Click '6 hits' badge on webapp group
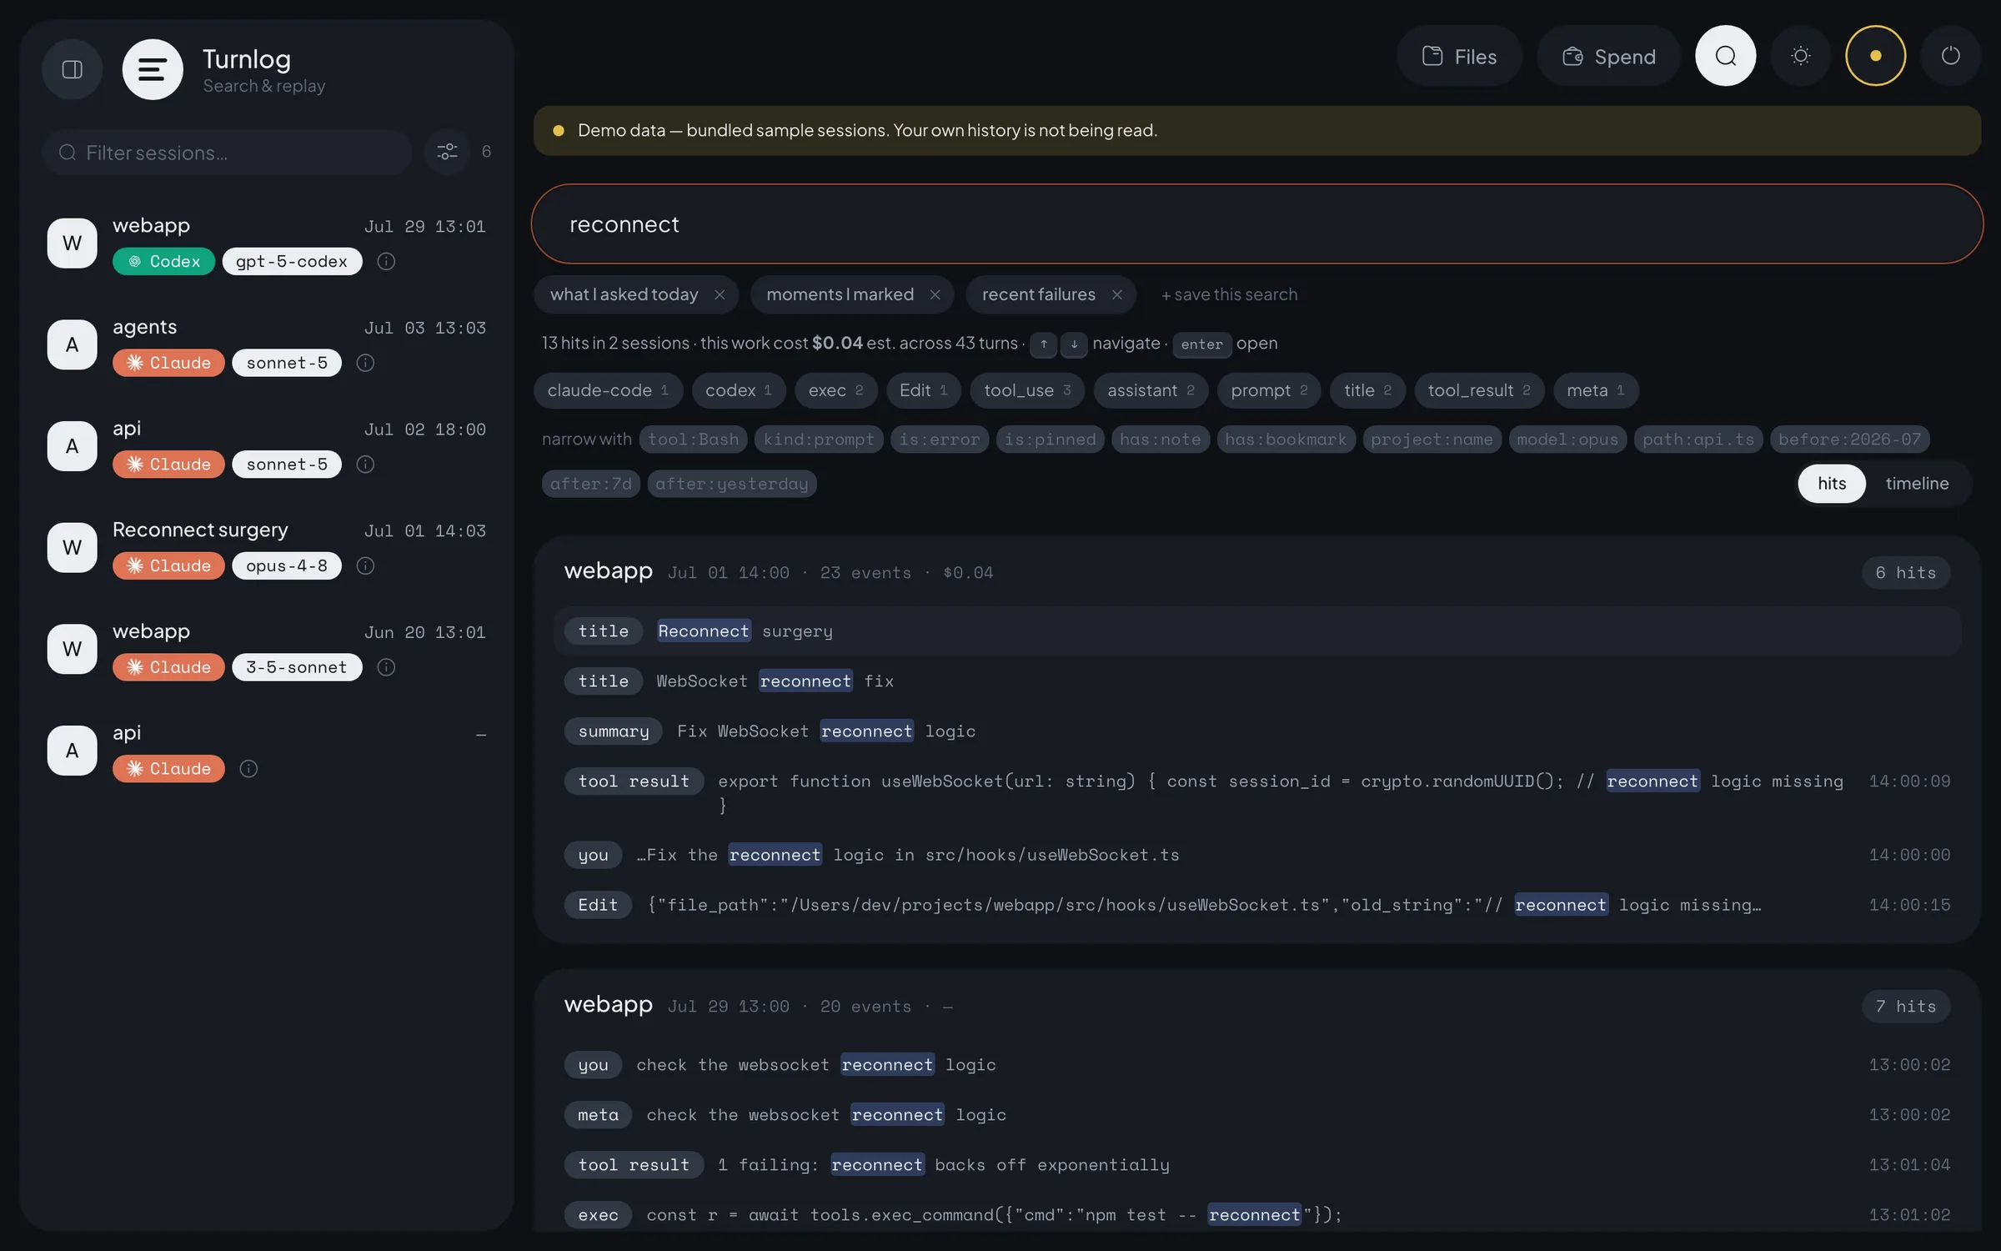Viewport: 2001px width, 1251px height. [x=1906, y=573]
